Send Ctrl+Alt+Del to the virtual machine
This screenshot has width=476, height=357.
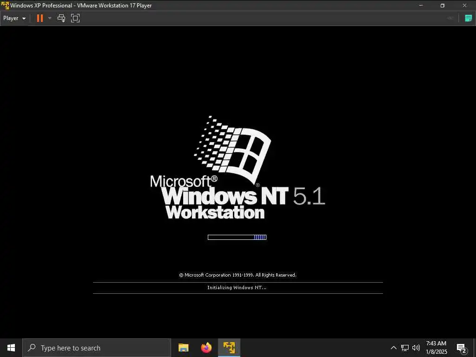click(x=61, y=18)
